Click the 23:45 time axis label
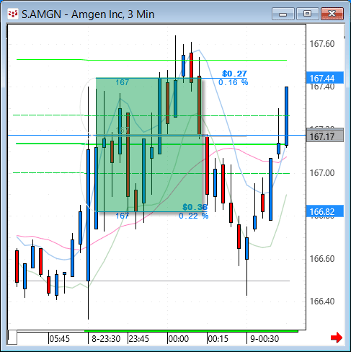Image resolution: width=351 pixels, height=352 pixels. point(139,339)
